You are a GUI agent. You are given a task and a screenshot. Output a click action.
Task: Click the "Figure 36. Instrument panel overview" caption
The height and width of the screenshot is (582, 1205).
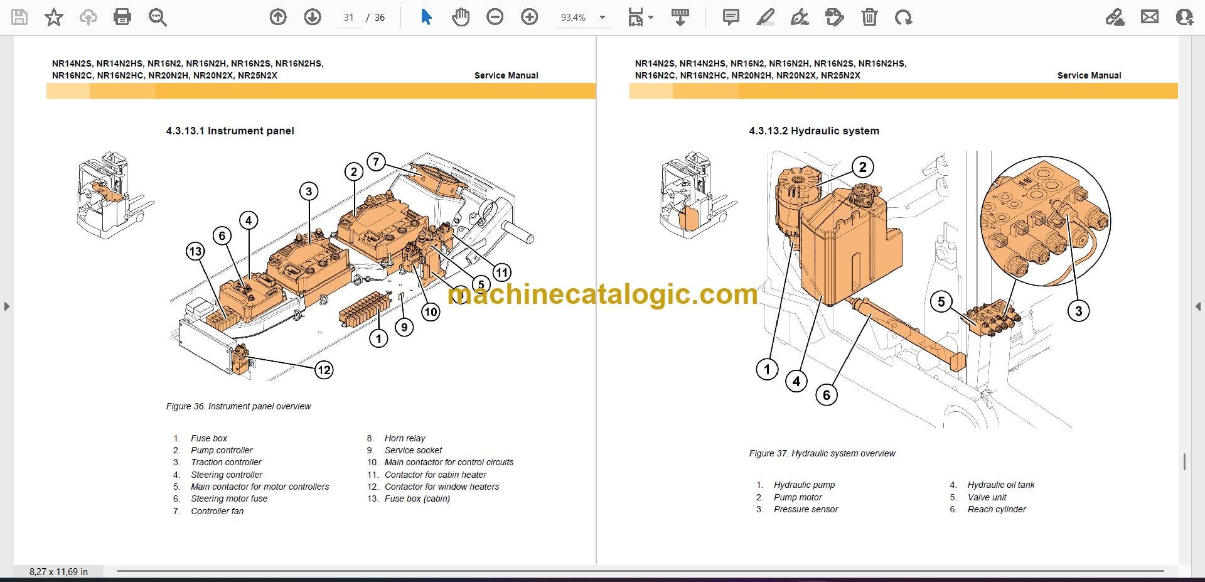click(238, 406)
